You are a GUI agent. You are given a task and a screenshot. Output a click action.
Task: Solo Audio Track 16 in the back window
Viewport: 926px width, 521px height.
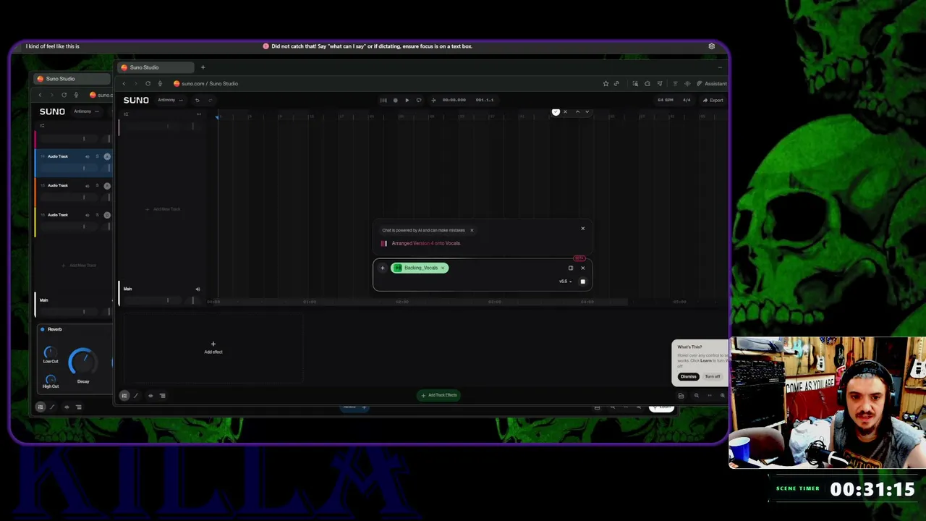coord(97,215)
